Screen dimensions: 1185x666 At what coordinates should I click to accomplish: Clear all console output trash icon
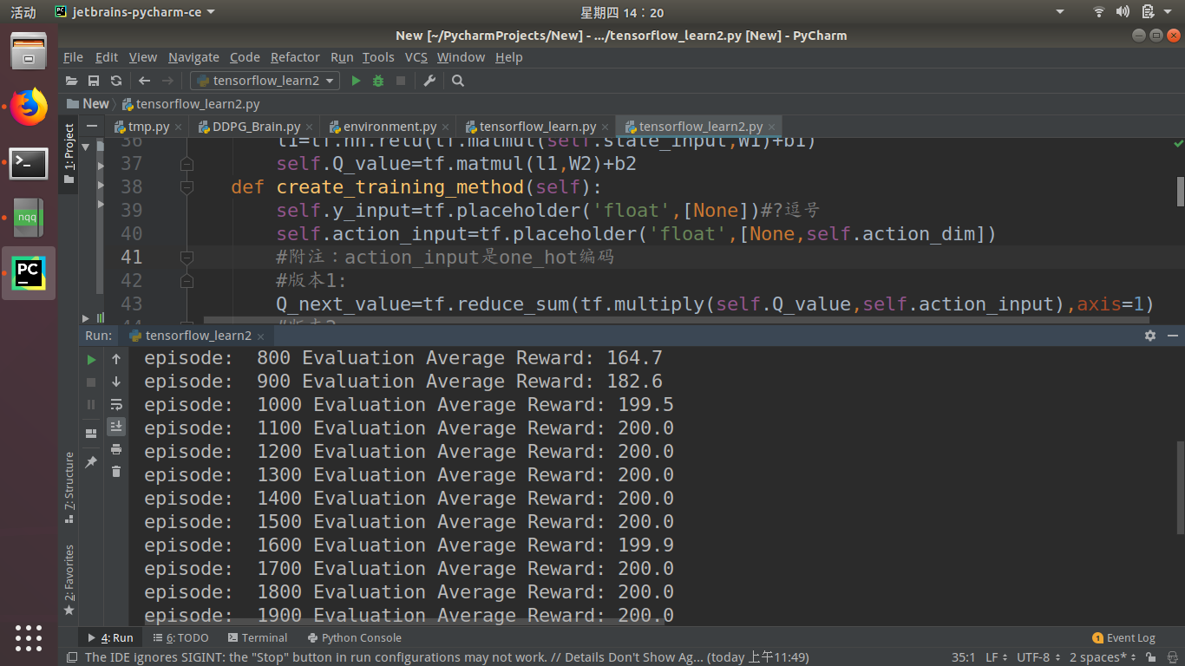coord(116,472)
